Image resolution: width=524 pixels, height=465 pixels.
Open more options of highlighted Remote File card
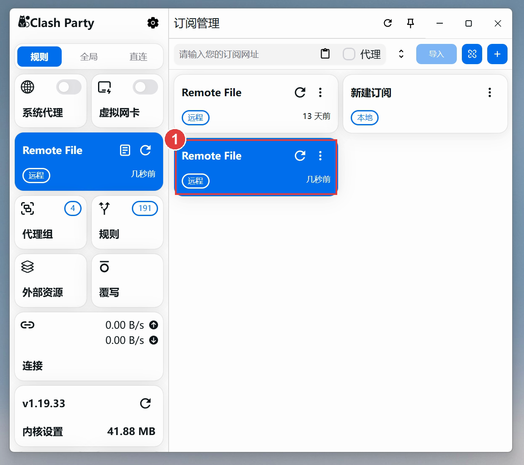[320, 156]
